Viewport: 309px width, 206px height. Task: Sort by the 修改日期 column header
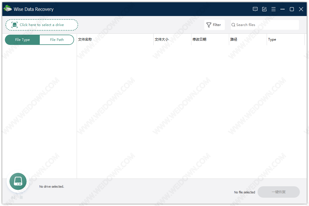coord(210,39)
